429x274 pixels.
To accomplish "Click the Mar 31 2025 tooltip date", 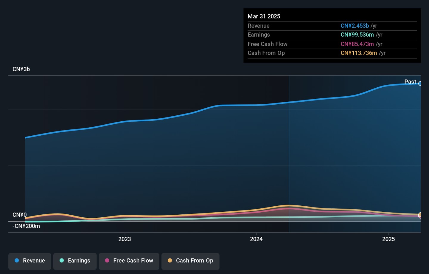I will [x=264, y=16].
